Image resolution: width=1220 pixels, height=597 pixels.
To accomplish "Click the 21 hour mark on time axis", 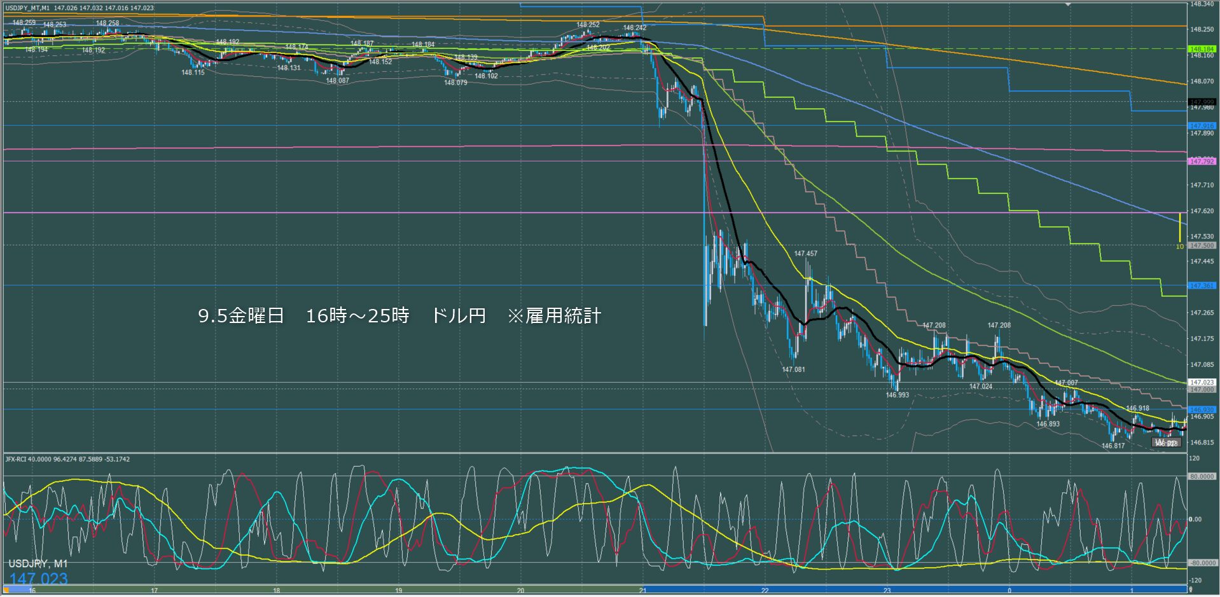I will pyautogui.click(x=642, y=591).
